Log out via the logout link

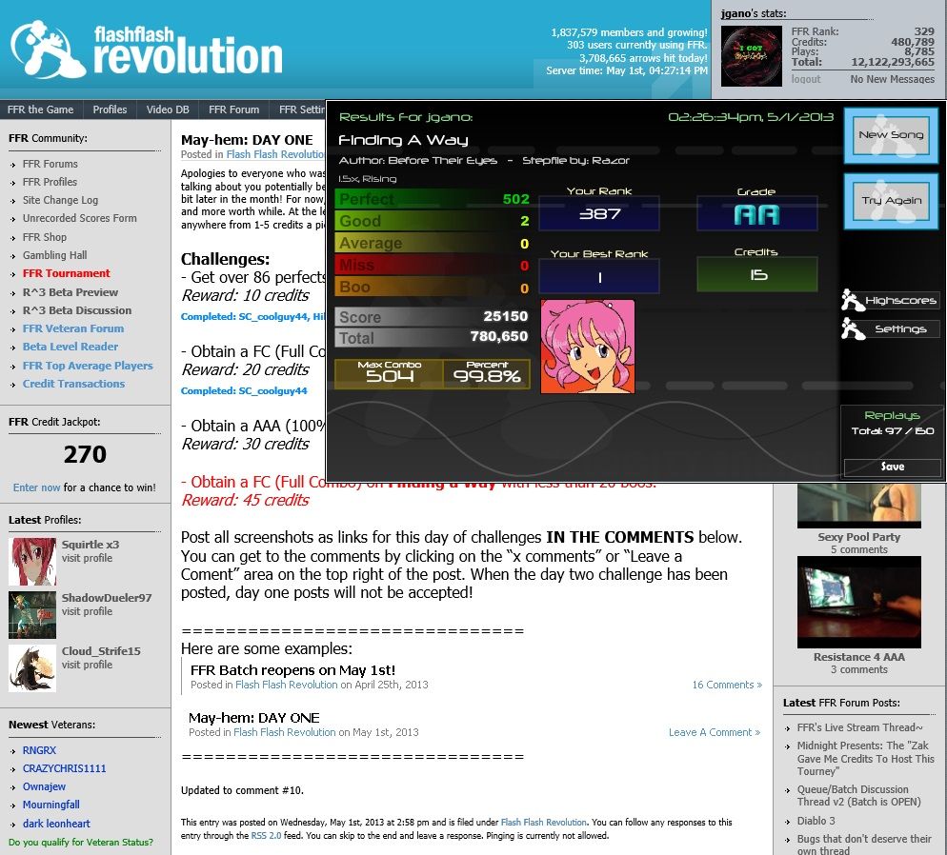coord(805,79)
